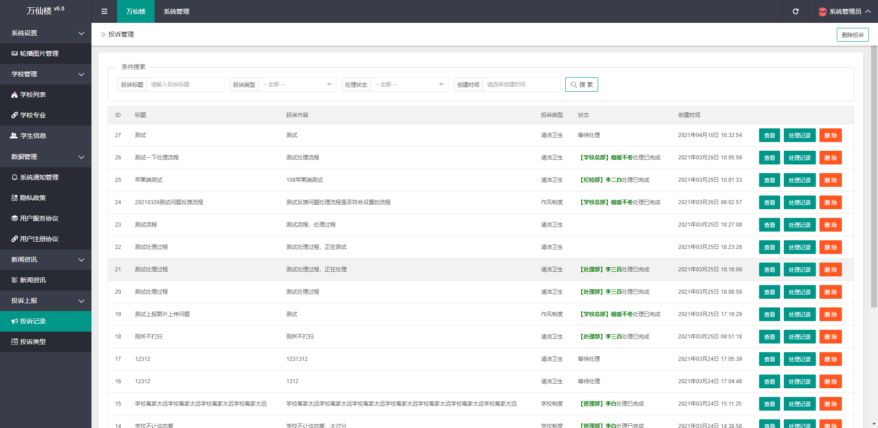Collapse the 系统设置 sidebar group

46,33
